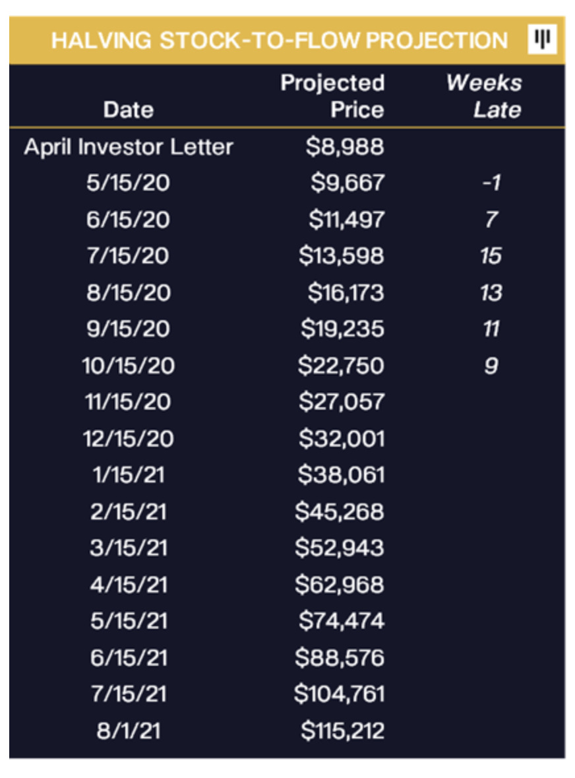Screen dimensions: 575x778
Task: Click the Date column header
Action: coord(128,110)
